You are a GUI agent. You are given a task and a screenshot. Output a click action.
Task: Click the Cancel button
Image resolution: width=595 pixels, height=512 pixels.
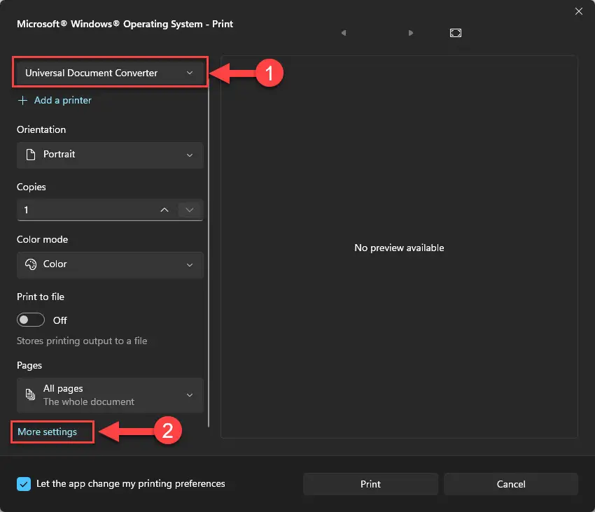[511, 484]
